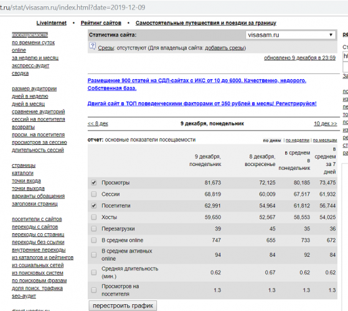Open the visasam.ru site dropdown

(290, 35)
